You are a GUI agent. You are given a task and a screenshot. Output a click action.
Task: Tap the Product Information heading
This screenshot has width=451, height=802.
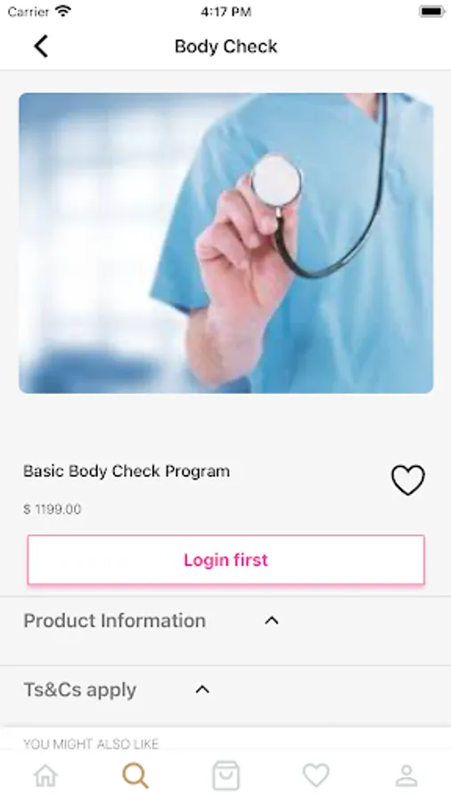click(115, 620)
